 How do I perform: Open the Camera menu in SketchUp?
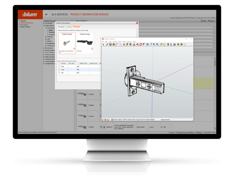[115, 42]
